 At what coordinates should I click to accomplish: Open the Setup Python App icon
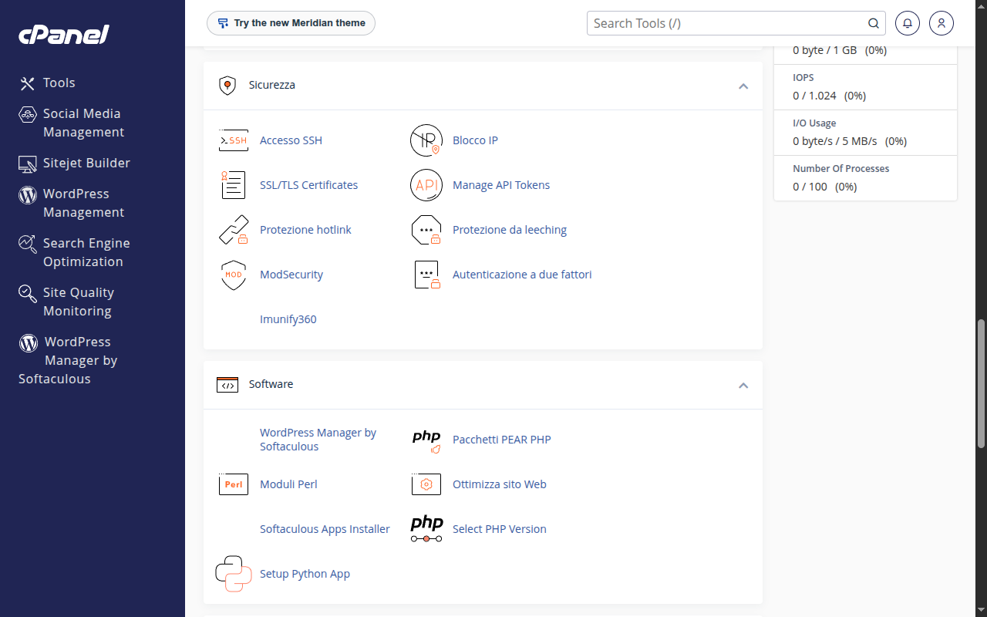click(234, 574)
